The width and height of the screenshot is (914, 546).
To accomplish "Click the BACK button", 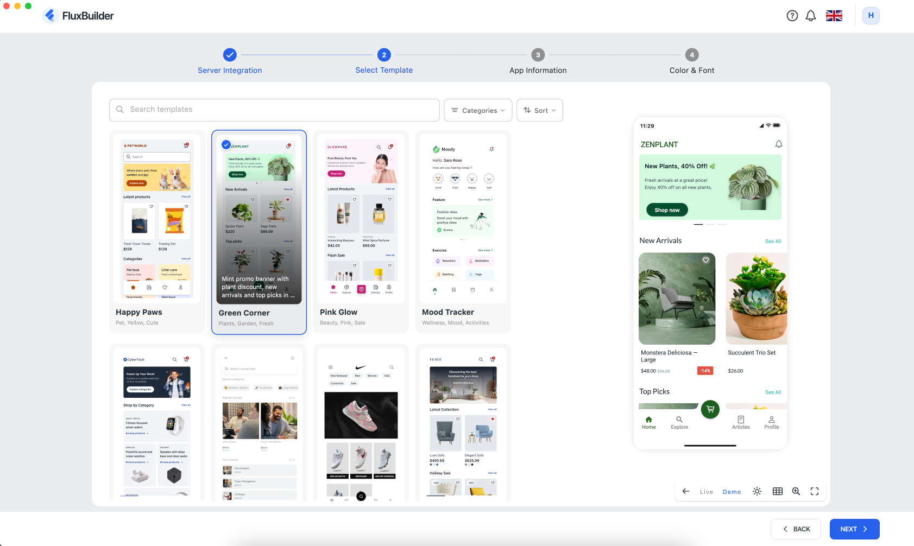I will [796, 529].
